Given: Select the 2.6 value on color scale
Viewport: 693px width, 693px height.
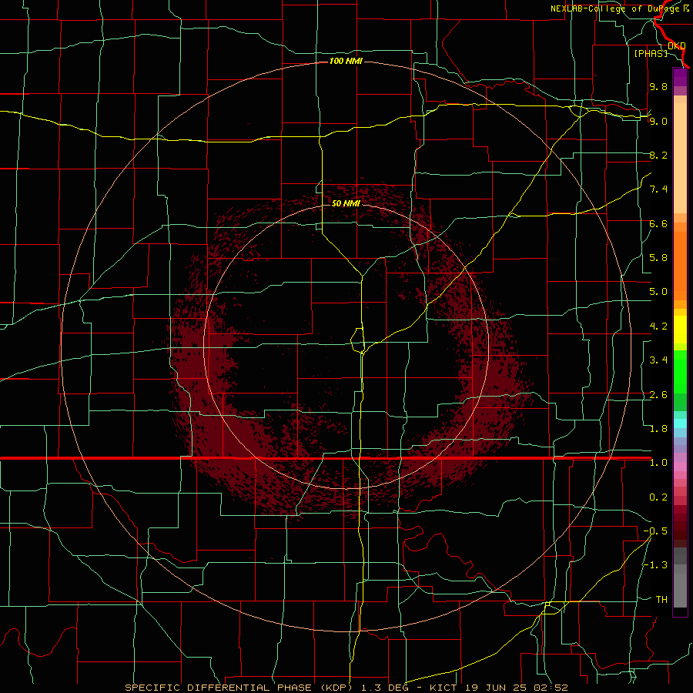Looking at the screenshot, I should pos(658,395).
